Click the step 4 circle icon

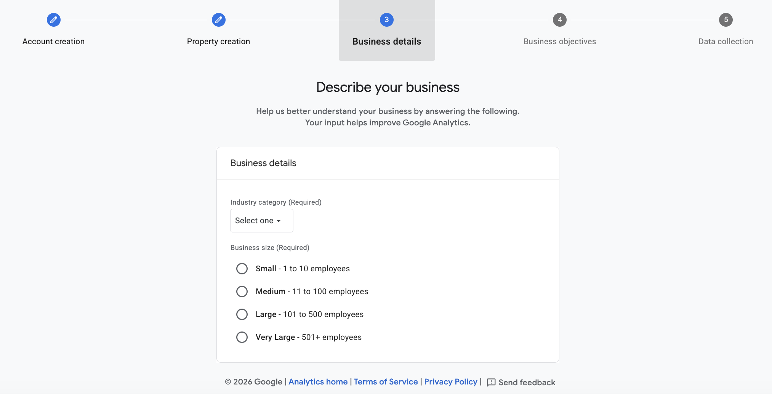click(x=560, y=20)
